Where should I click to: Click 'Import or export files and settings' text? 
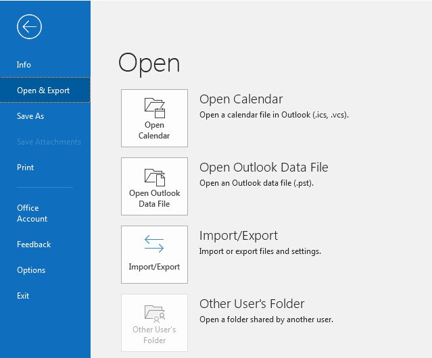tap(260, 251)
